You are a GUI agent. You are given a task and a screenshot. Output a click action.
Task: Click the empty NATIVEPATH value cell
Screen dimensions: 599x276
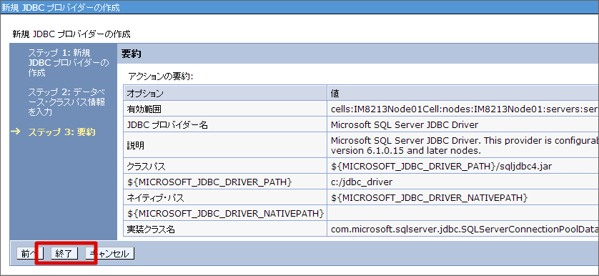click(463, 213)
